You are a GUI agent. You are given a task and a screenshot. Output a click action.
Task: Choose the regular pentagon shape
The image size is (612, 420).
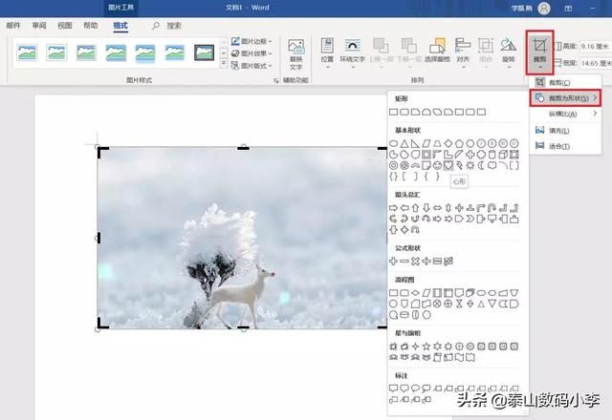459,144
